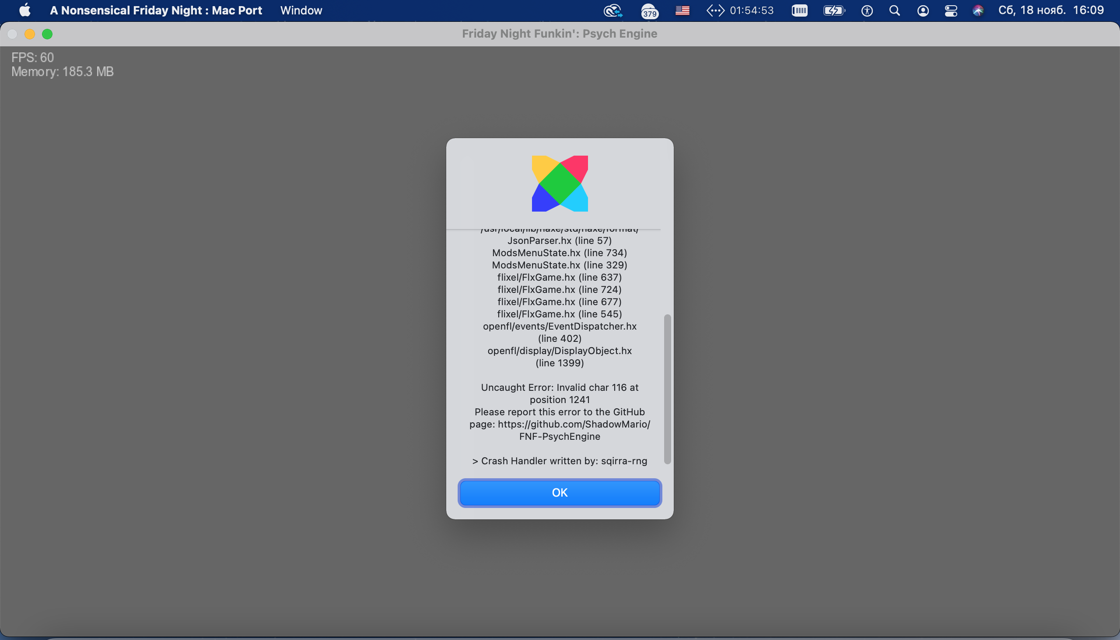Click the Accessibility shortcuts icon
Screen dimensions: 1120x640
(x=867, y=10)
